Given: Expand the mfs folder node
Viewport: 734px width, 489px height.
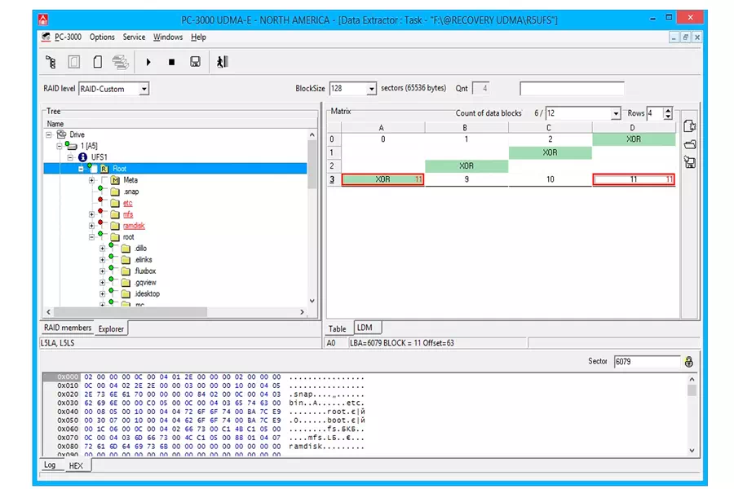Looking at the screenshot, I should (x=91, y=214).
